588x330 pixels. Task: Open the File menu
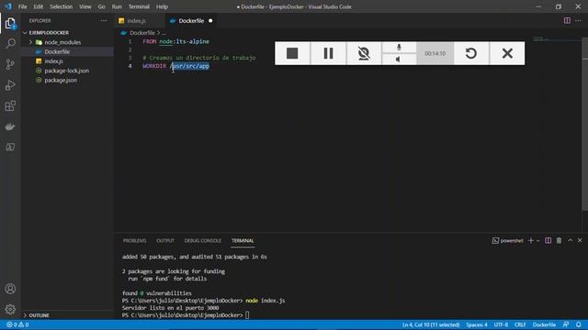click(x=22, y=6)
